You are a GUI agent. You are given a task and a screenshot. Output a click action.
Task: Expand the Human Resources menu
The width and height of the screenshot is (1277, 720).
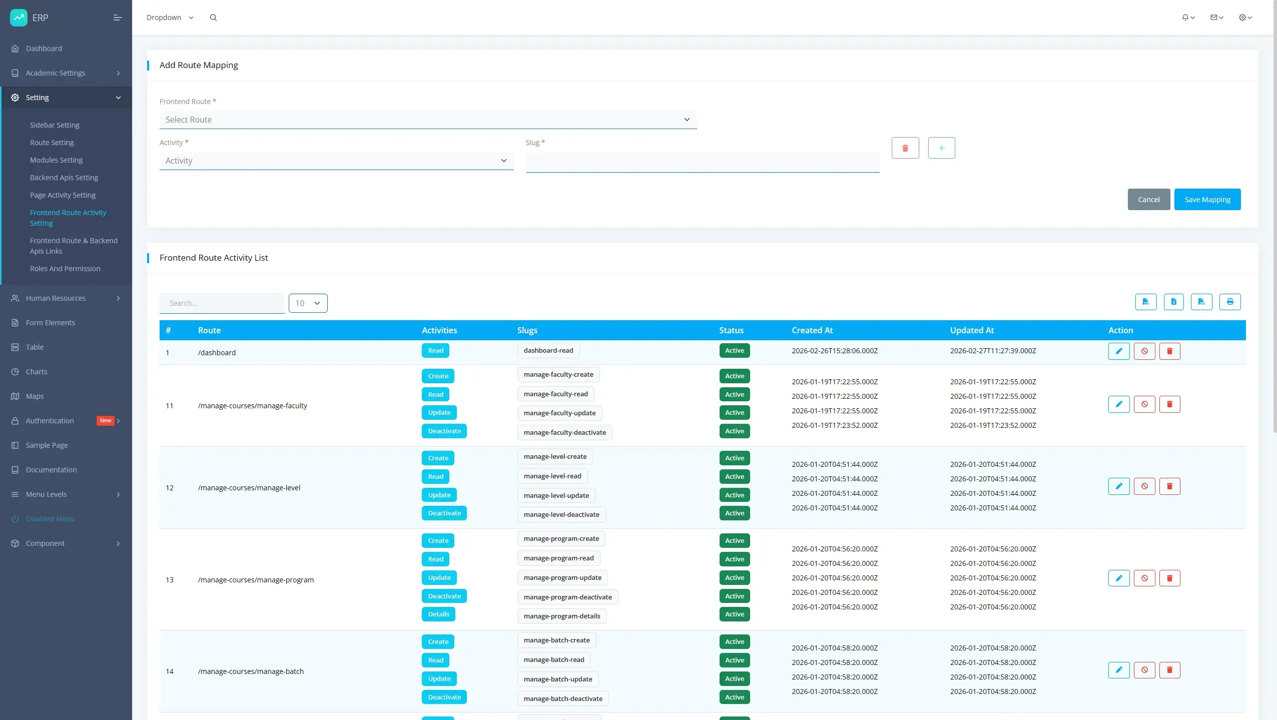click(66, 298)
